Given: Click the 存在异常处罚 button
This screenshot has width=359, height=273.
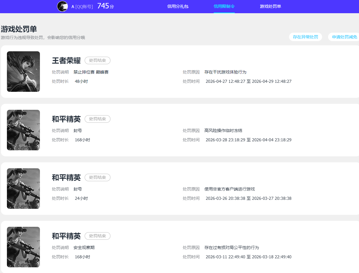Looking at the screenshot, I should (x=306, y=37).
